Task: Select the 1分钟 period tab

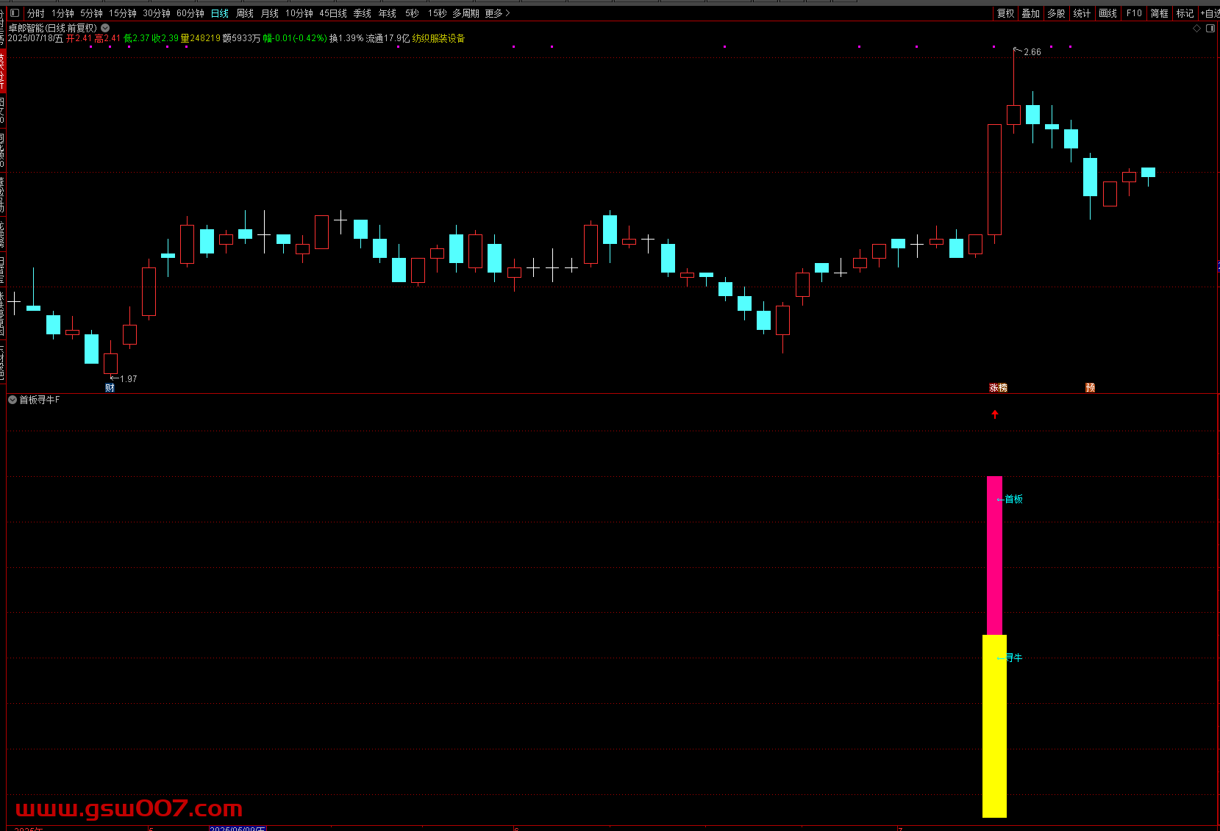Action: [63, 13]
